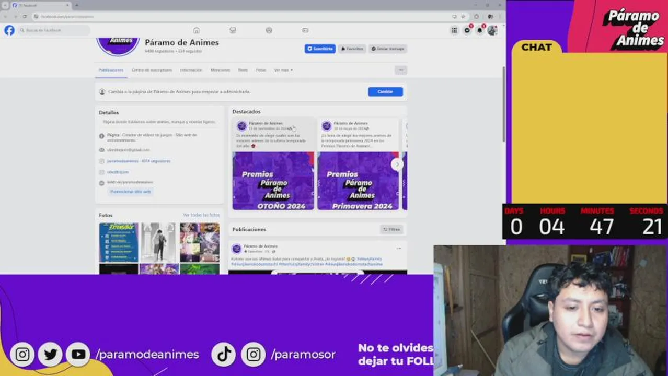The width and height of the screenshot is (668, 376).
Task: Expand the Ver más dropdown
Action: (x=283, y=70)
